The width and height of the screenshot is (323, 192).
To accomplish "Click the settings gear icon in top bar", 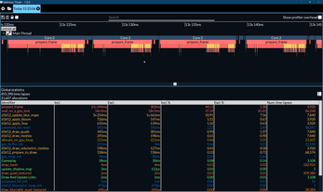I will pos(3,8).
